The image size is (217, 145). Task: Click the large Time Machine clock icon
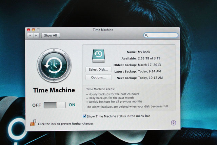[x=54, y=65]
